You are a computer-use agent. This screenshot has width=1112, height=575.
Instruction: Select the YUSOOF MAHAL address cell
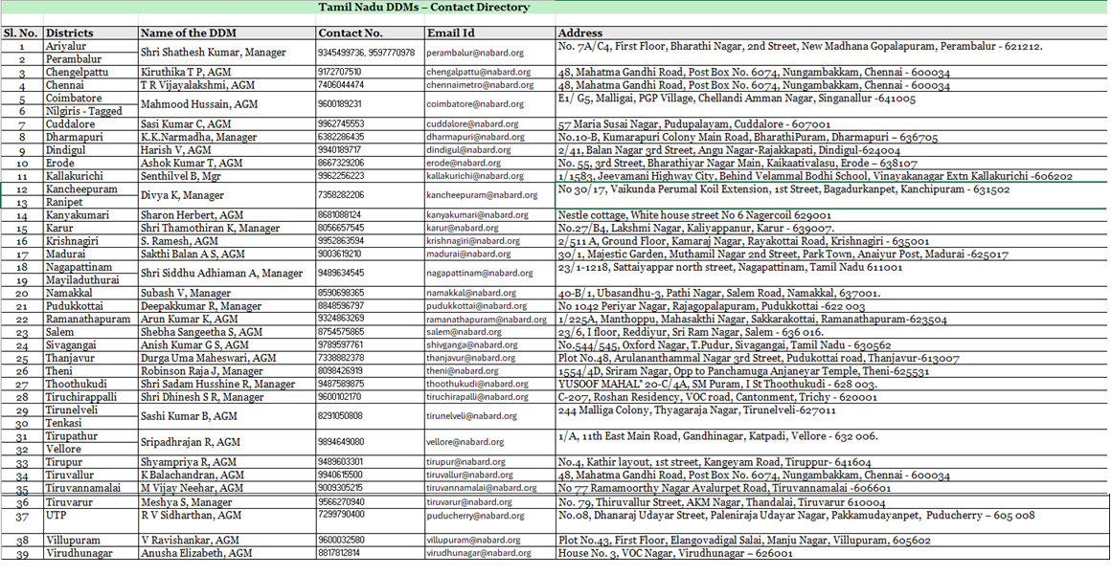point(831,383)
